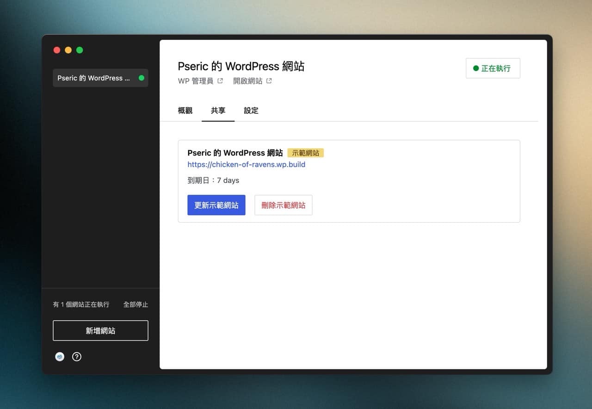Open the help question mark icon
This screenshot has width=592, height=409.
pos(77,357)
